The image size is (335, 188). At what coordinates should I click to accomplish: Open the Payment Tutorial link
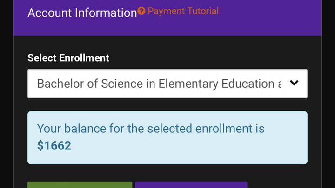click(x=183, y=11)
